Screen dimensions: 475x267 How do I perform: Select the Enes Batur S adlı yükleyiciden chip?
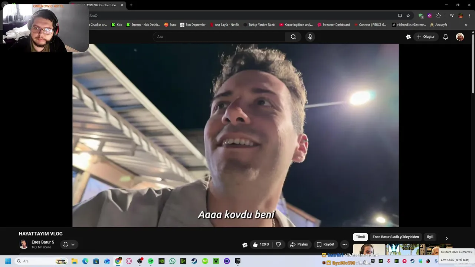click(x=396, y=237)
